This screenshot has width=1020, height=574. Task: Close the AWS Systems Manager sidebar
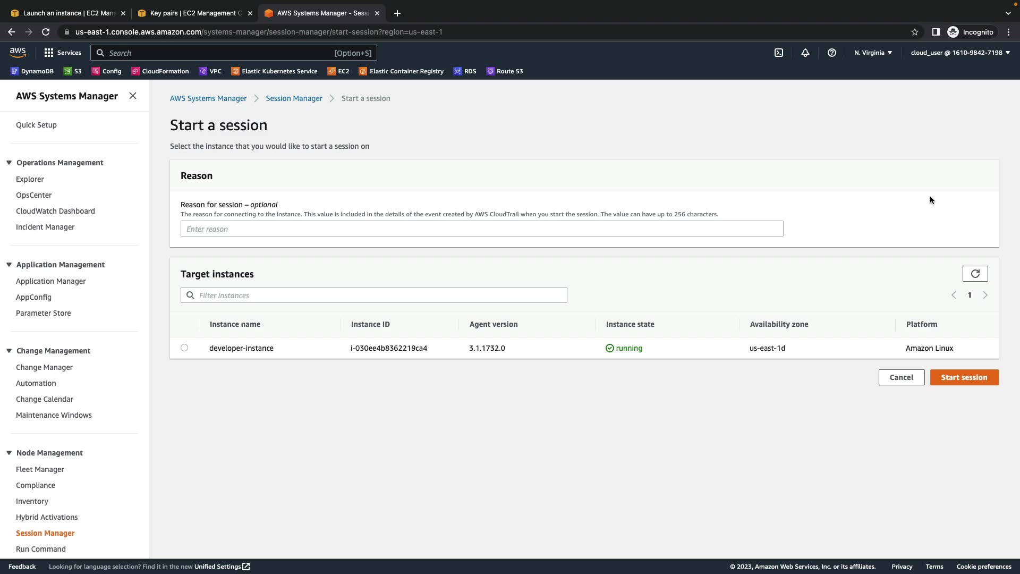click(x=133, y=96)
